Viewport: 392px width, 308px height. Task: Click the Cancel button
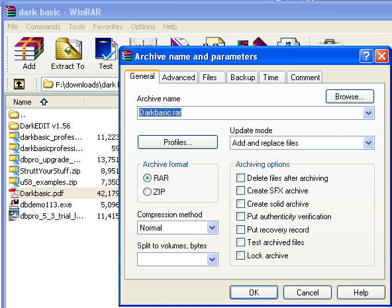[307, 293]
